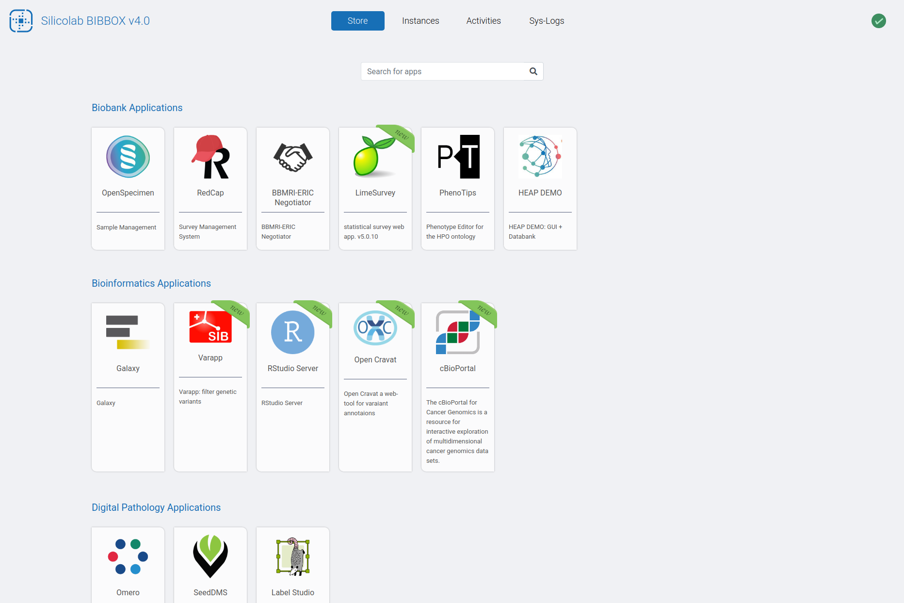Image resolution: width=904 pixels, height=603 pixels.
Task: Click the search magnifier icon
Action: click(x=533, y=71)
